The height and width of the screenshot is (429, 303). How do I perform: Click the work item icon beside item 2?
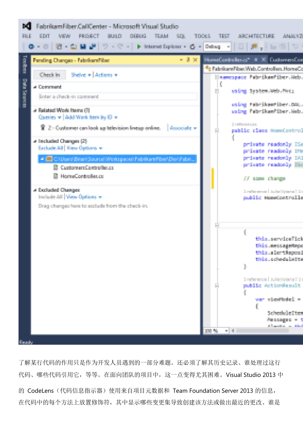click(43, 127)
